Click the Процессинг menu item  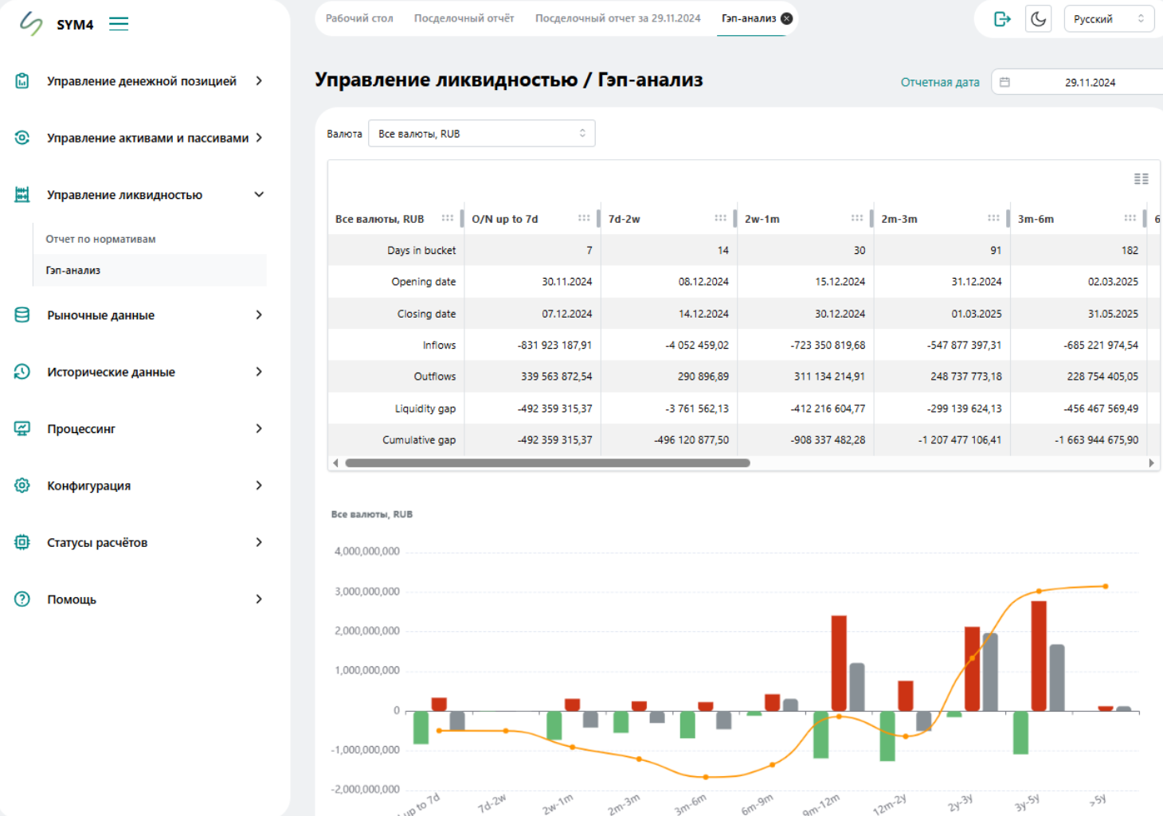[81, 429]
